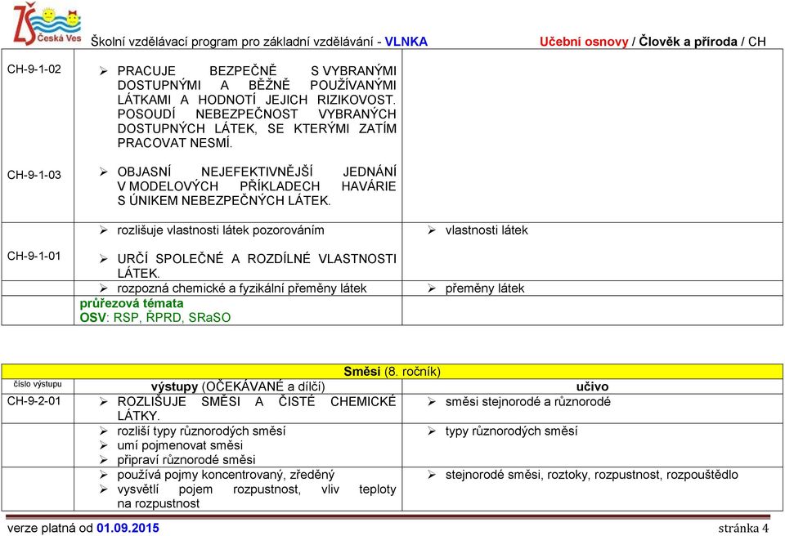Click 'vysvětlí pojem rozpustnost, vliv teploty'

click(x=257, y=489)
